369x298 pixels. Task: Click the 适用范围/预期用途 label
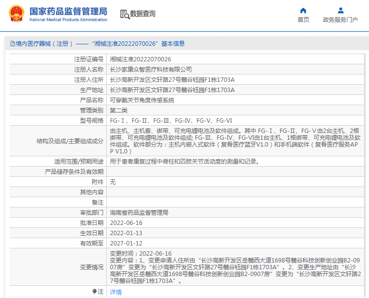coord(79,162)
